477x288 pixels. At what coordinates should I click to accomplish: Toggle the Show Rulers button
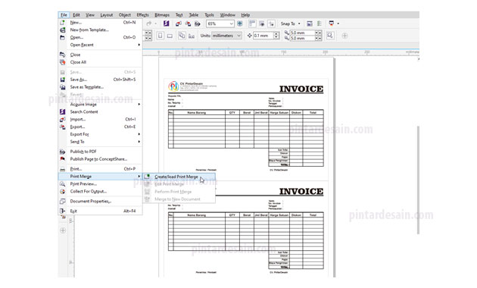(252, 23)
